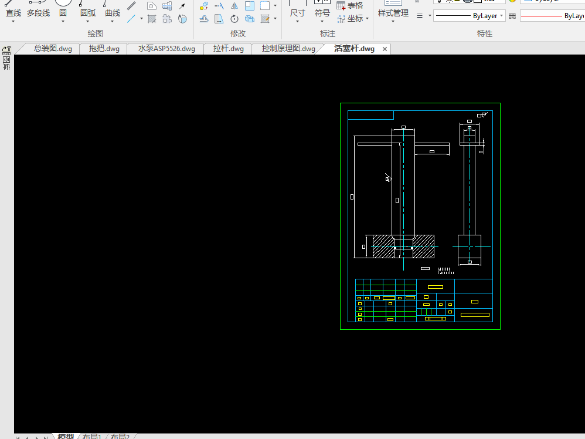The image size is (585, 439).
Task: Open the 水泵ASP5526.dwg document tab
Action: tap(166, 49)
